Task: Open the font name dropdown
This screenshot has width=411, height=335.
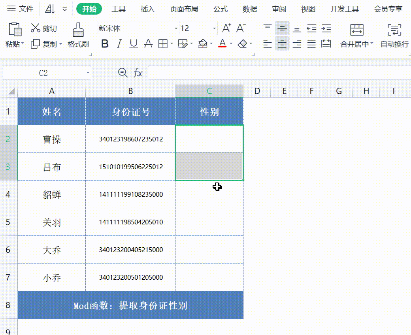Action: click(x=175, y=28)
